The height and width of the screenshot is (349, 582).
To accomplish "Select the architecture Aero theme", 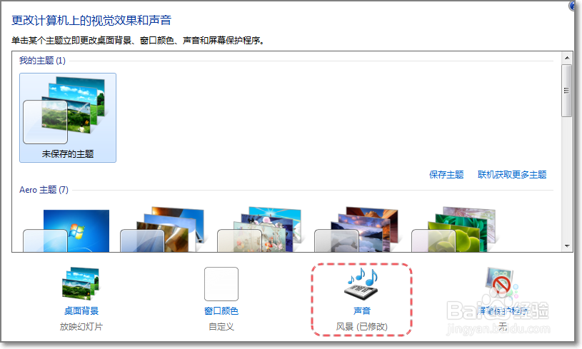I will 162,230.
